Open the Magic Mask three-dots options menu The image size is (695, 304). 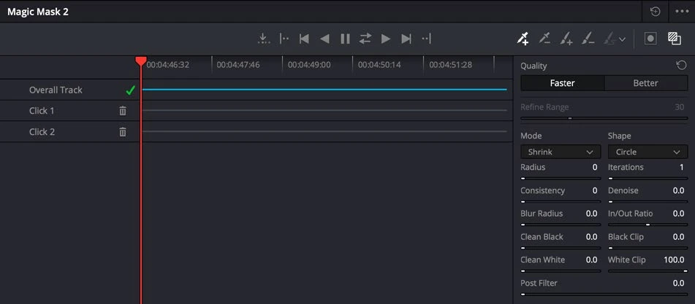point(682,12)
